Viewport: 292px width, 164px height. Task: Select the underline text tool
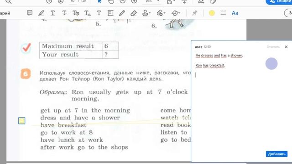53,13
